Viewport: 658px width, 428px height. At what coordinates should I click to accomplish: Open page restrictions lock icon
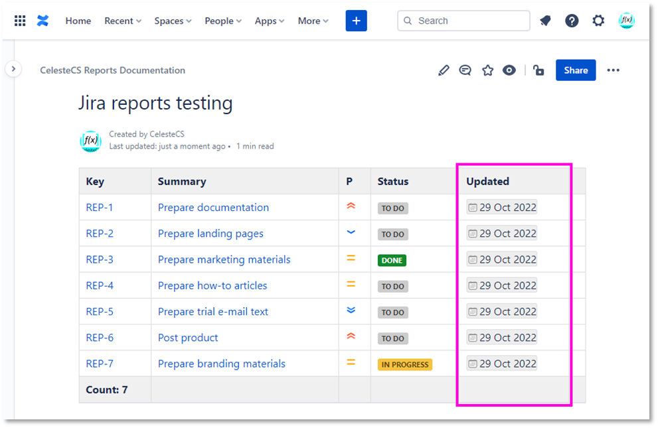point(538,70)
